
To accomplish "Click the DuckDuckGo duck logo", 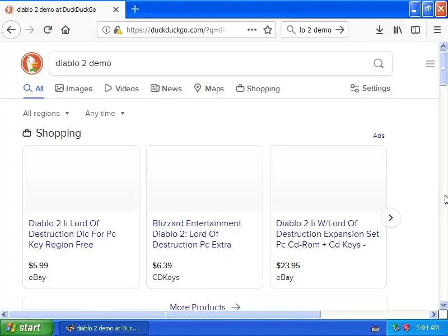I will click(x=32, y=63).
